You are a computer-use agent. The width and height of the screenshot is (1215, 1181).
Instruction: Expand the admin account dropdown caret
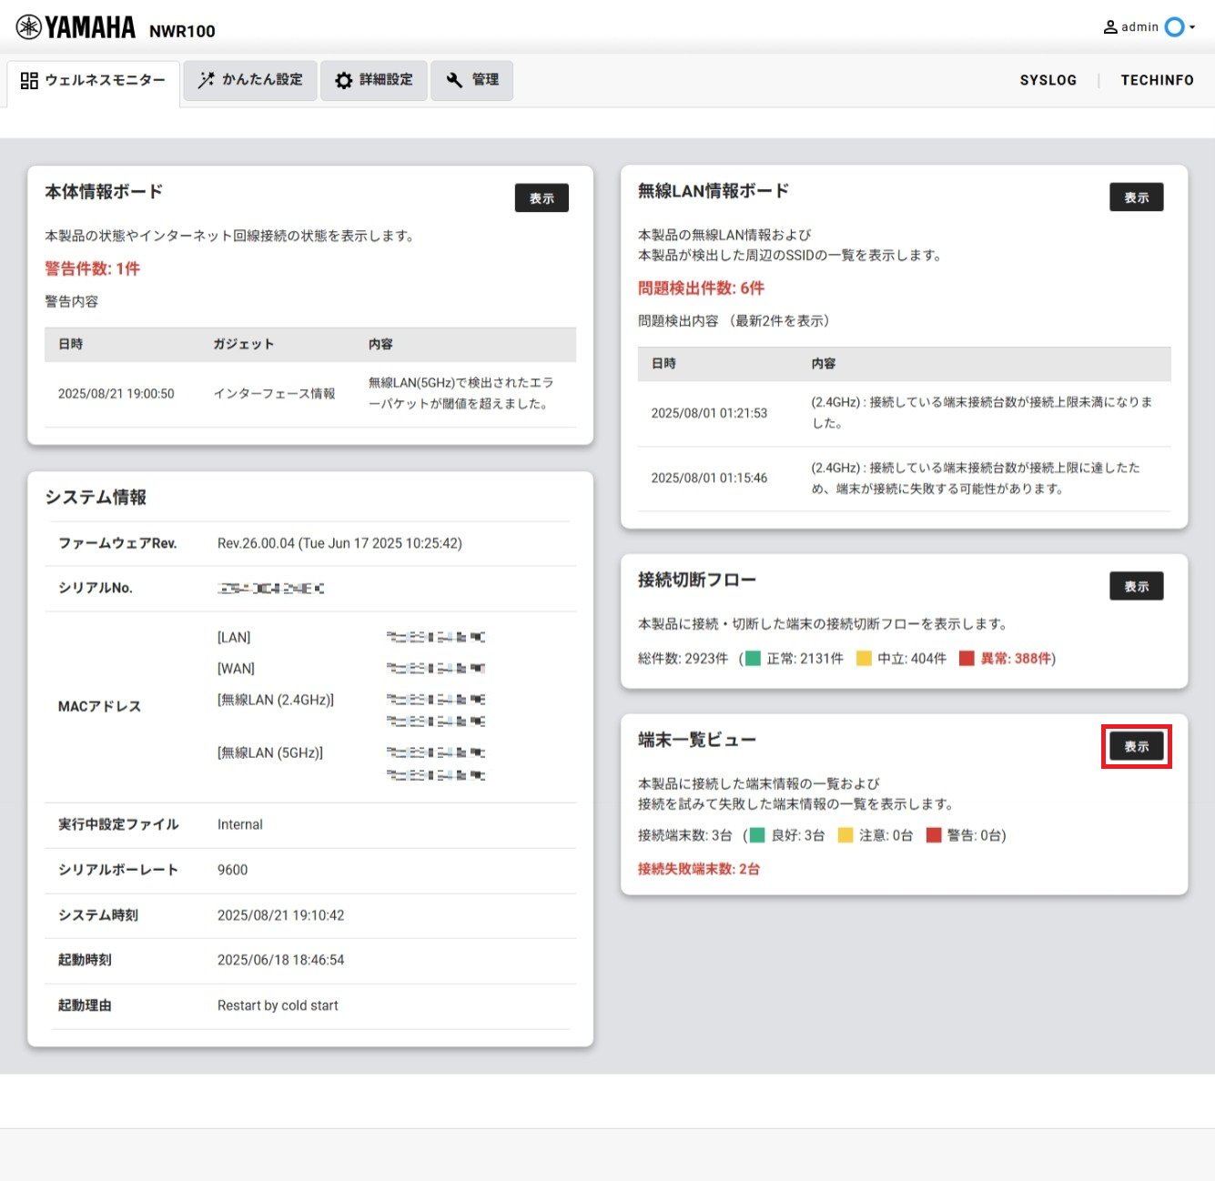(1192, 26)
